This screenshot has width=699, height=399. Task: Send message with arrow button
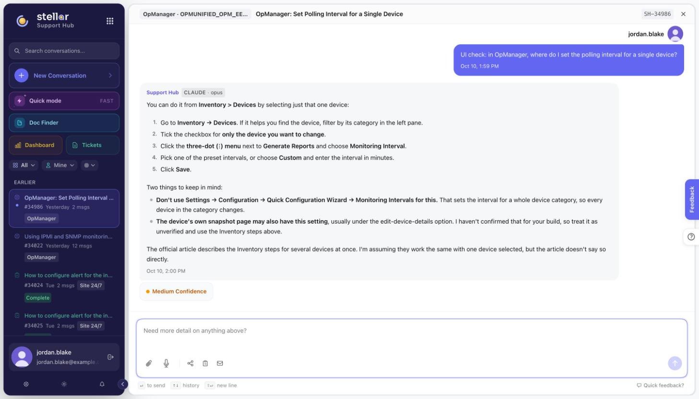675,363
